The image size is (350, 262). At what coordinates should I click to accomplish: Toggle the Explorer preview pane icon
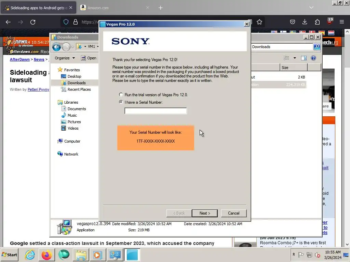click(x=304, y=58)
